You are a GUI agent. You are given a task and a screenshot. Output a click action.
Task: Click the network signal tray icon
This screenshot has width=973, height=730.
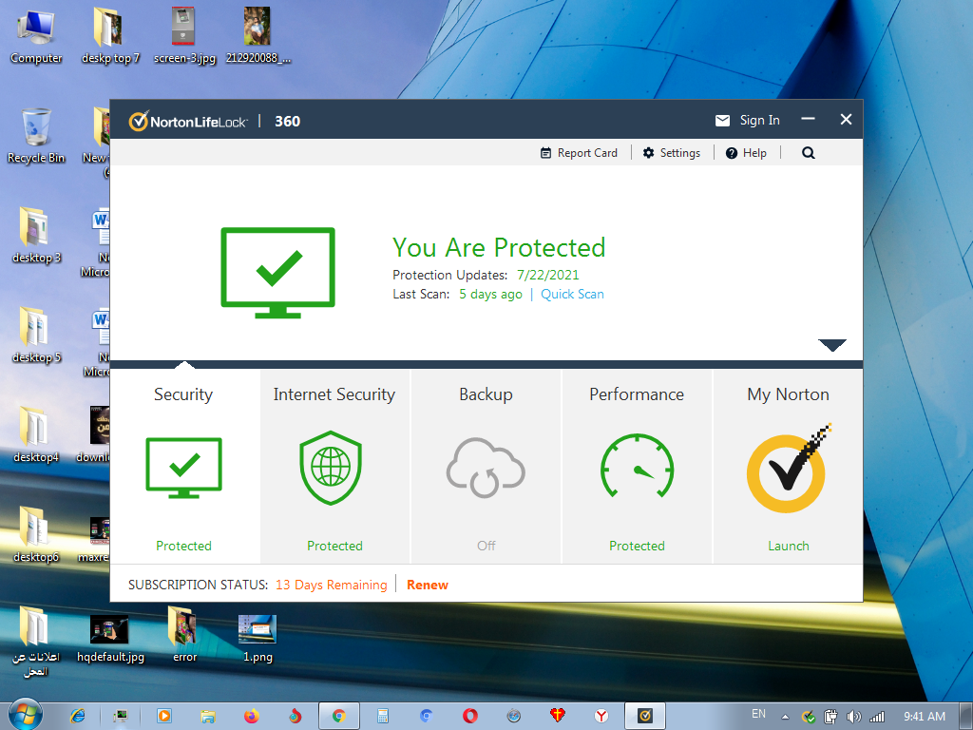pos(877,717)
